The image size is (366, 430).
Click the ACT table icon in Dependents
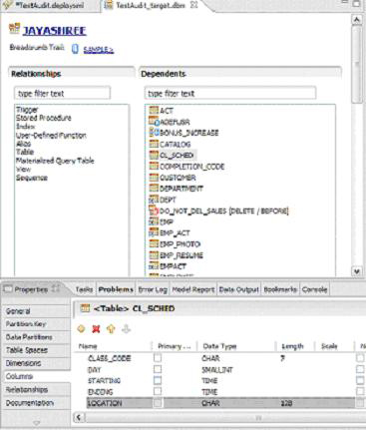(x=154, y=111)
